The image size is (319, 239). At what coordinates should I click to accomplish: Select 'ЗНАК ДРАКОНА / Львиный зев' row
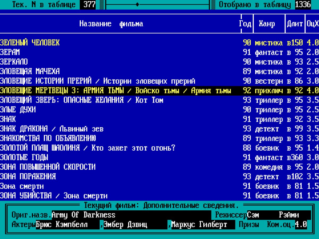[x=159, y=129]
